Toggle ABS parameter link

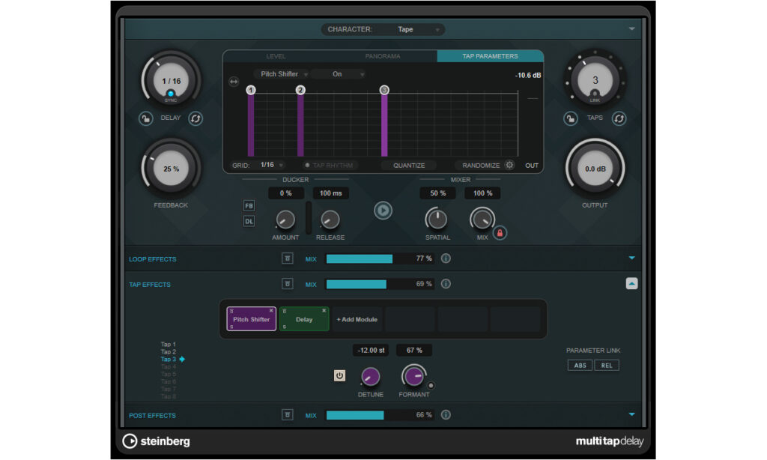tap(580, 366)
